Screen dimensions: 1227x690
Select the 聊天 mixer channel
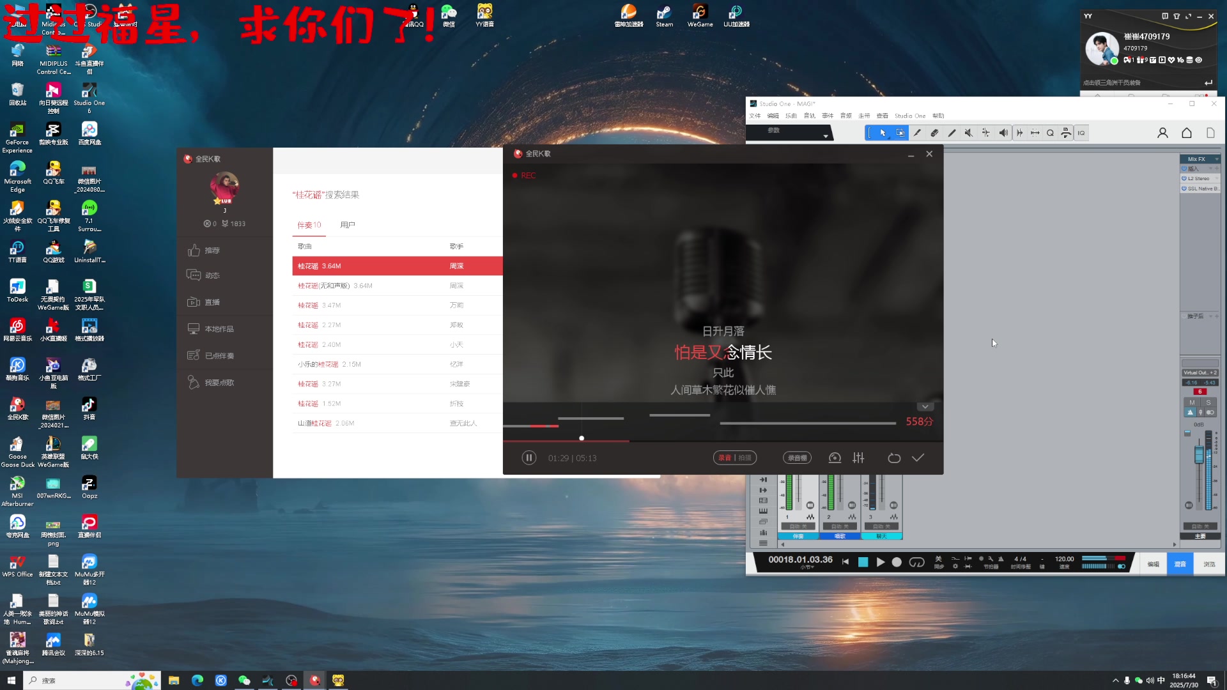tap(881, 536)
